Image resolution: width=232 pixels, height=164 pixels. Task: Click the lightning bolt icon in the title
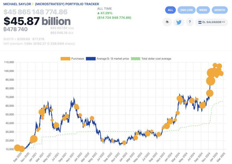click(x=33, y=4)
